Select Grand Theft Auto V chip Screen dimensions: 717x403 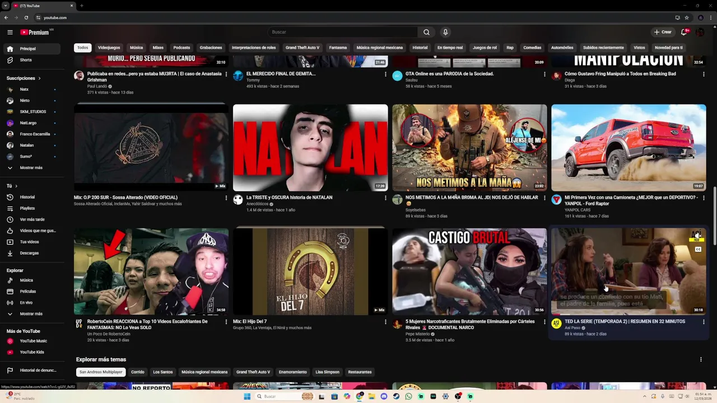tap(302, 48)
